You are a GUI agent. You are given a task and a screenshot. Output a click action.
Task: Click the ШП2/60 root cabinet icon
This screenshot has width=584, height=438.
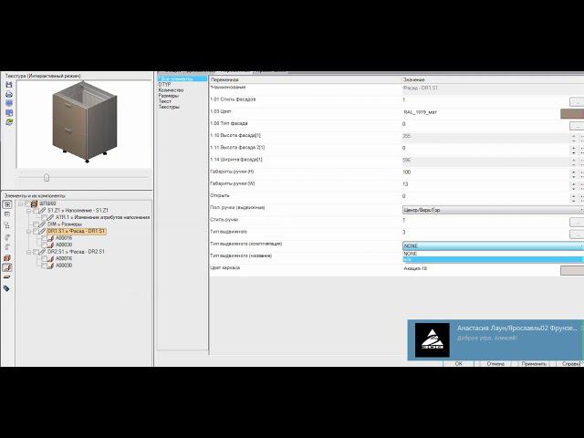35,203
